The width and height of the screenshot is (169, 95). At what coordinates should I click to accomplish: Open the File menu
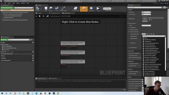coord(2,3)
